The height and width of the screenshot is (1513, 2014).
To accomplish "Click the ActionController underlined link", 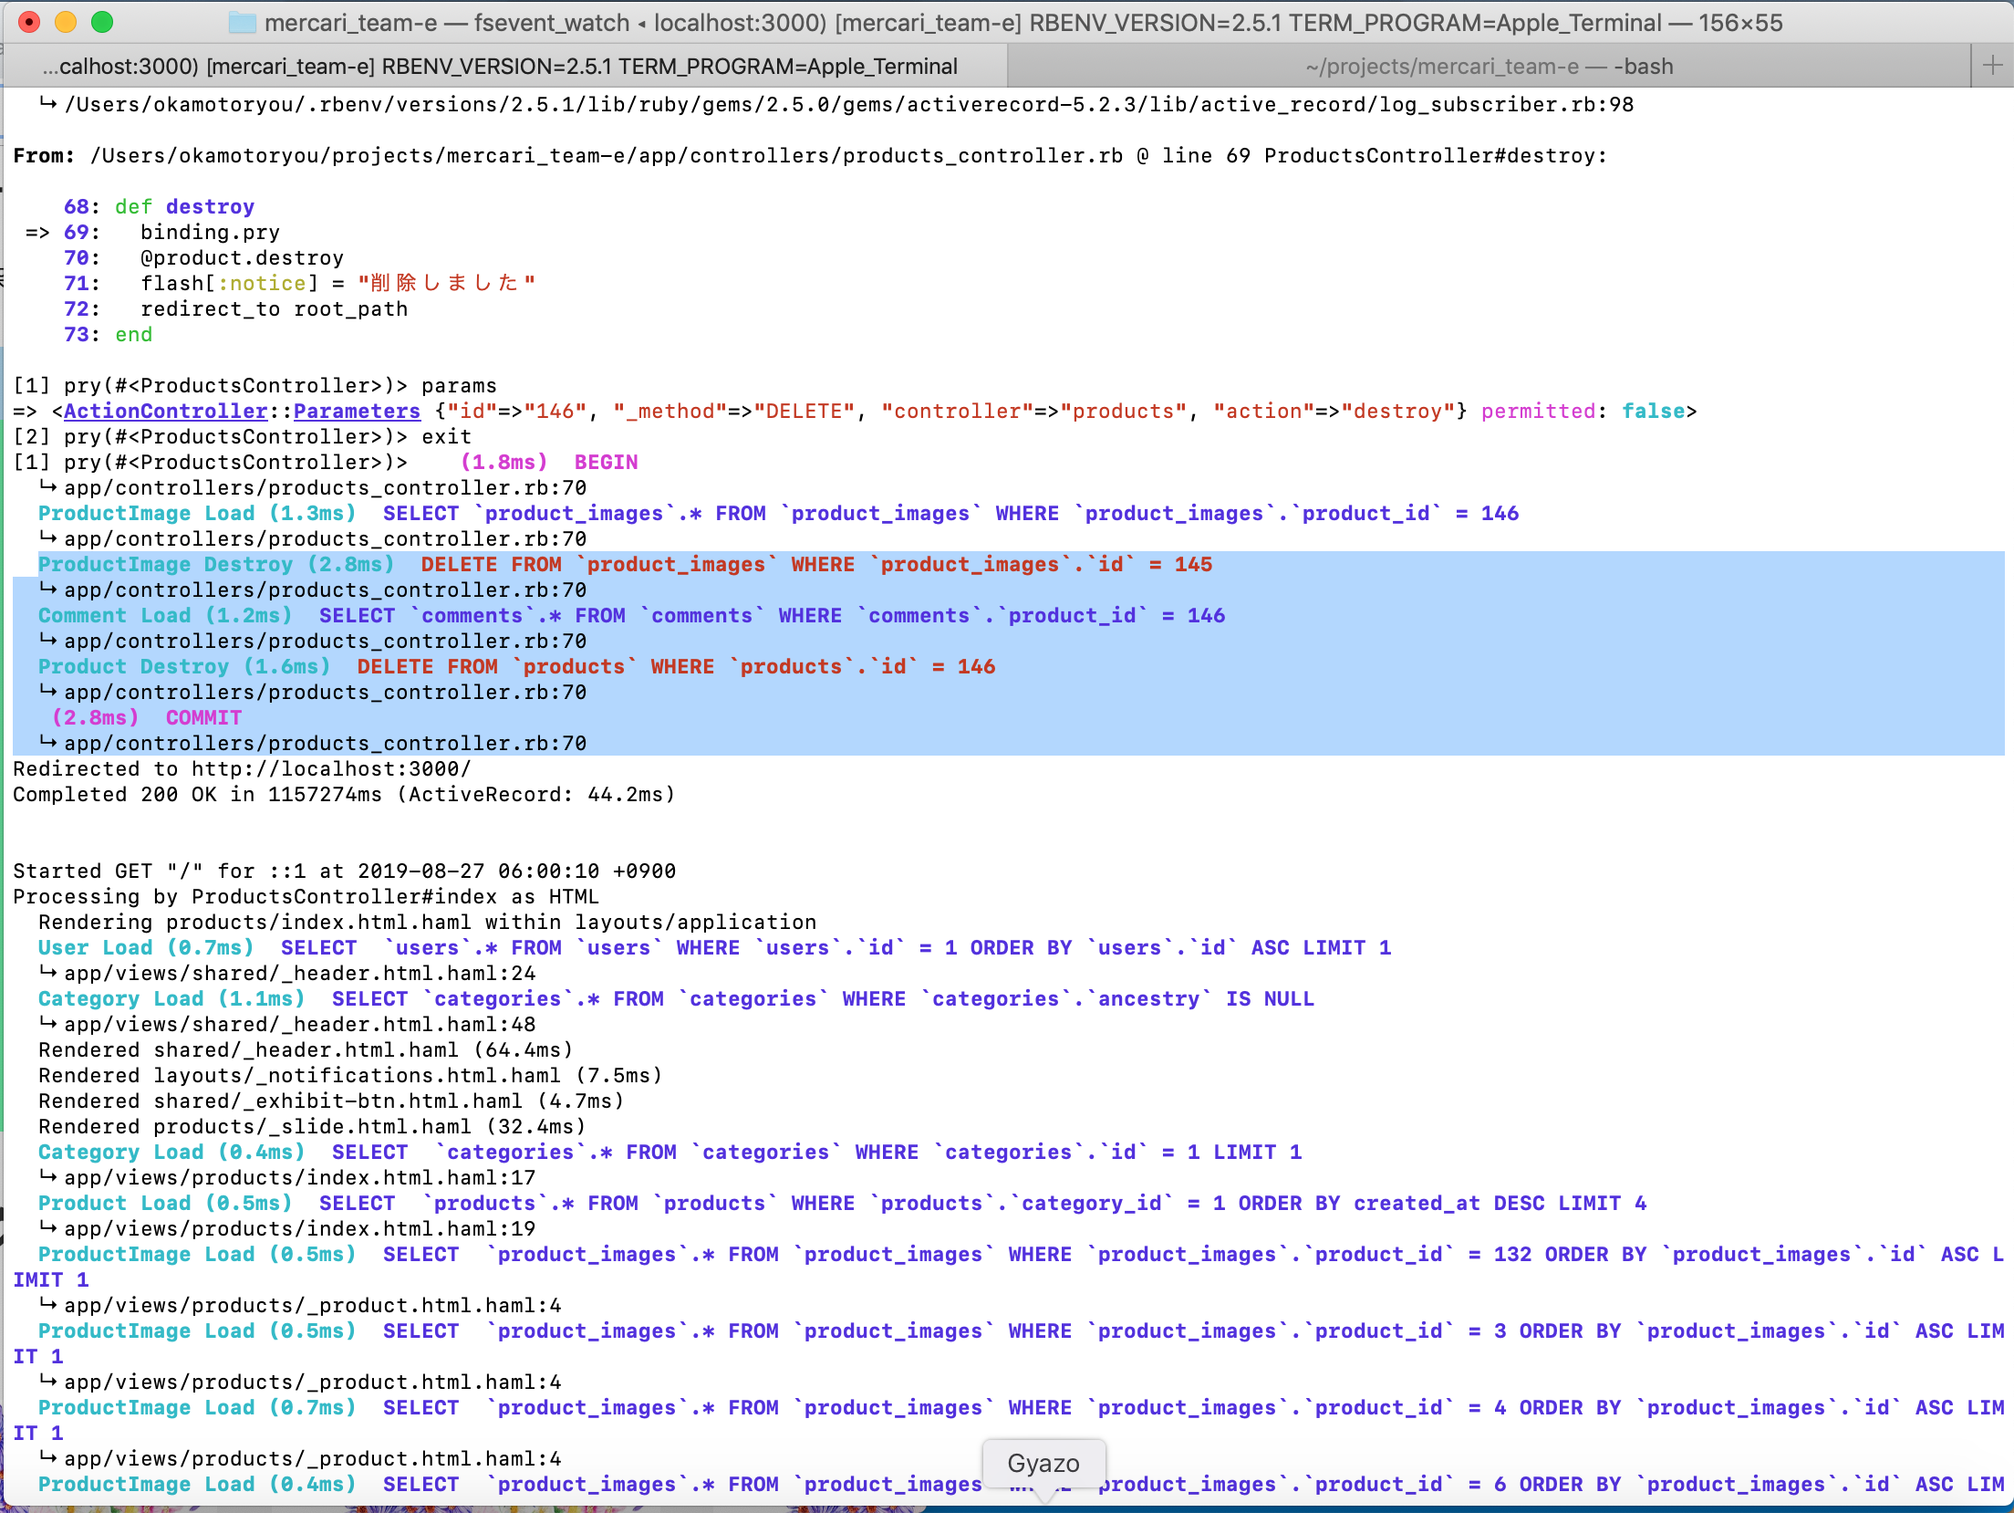I will (x=165, y=412).
